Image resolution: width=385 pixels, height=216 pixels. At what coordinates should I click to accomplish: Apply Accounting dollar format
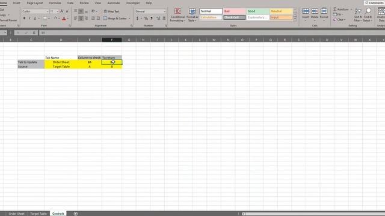[x=137, y=19]
